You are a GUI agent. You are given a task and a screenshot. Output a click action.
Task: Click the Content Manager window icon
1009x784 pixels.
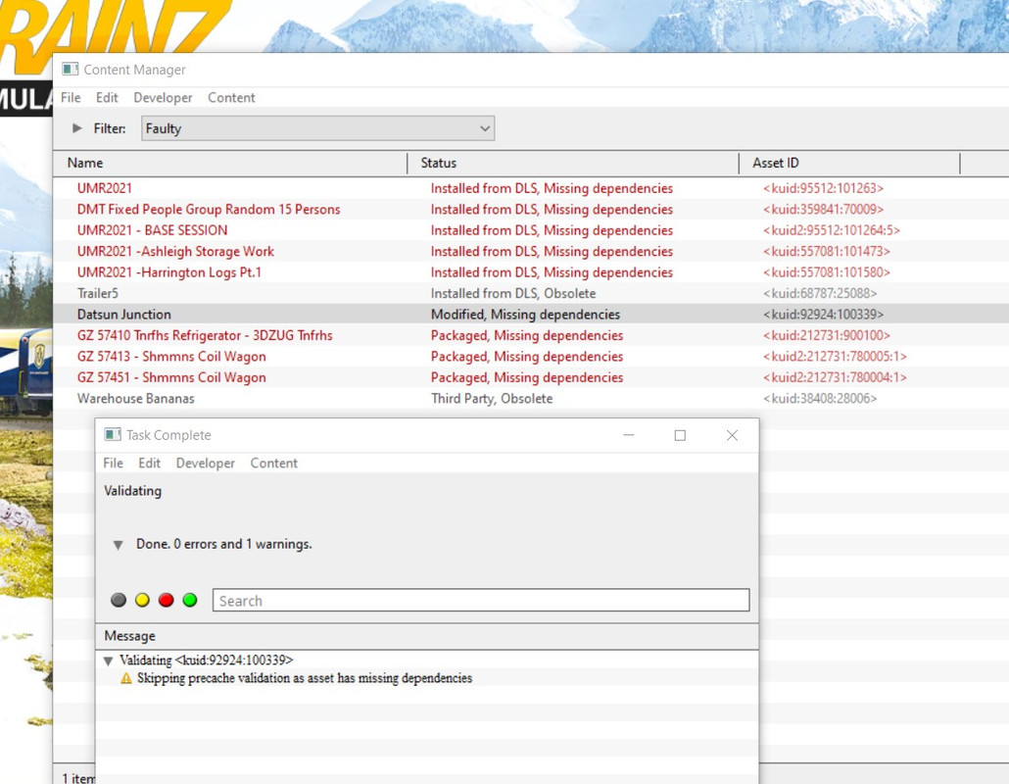(x=71, y=69)
